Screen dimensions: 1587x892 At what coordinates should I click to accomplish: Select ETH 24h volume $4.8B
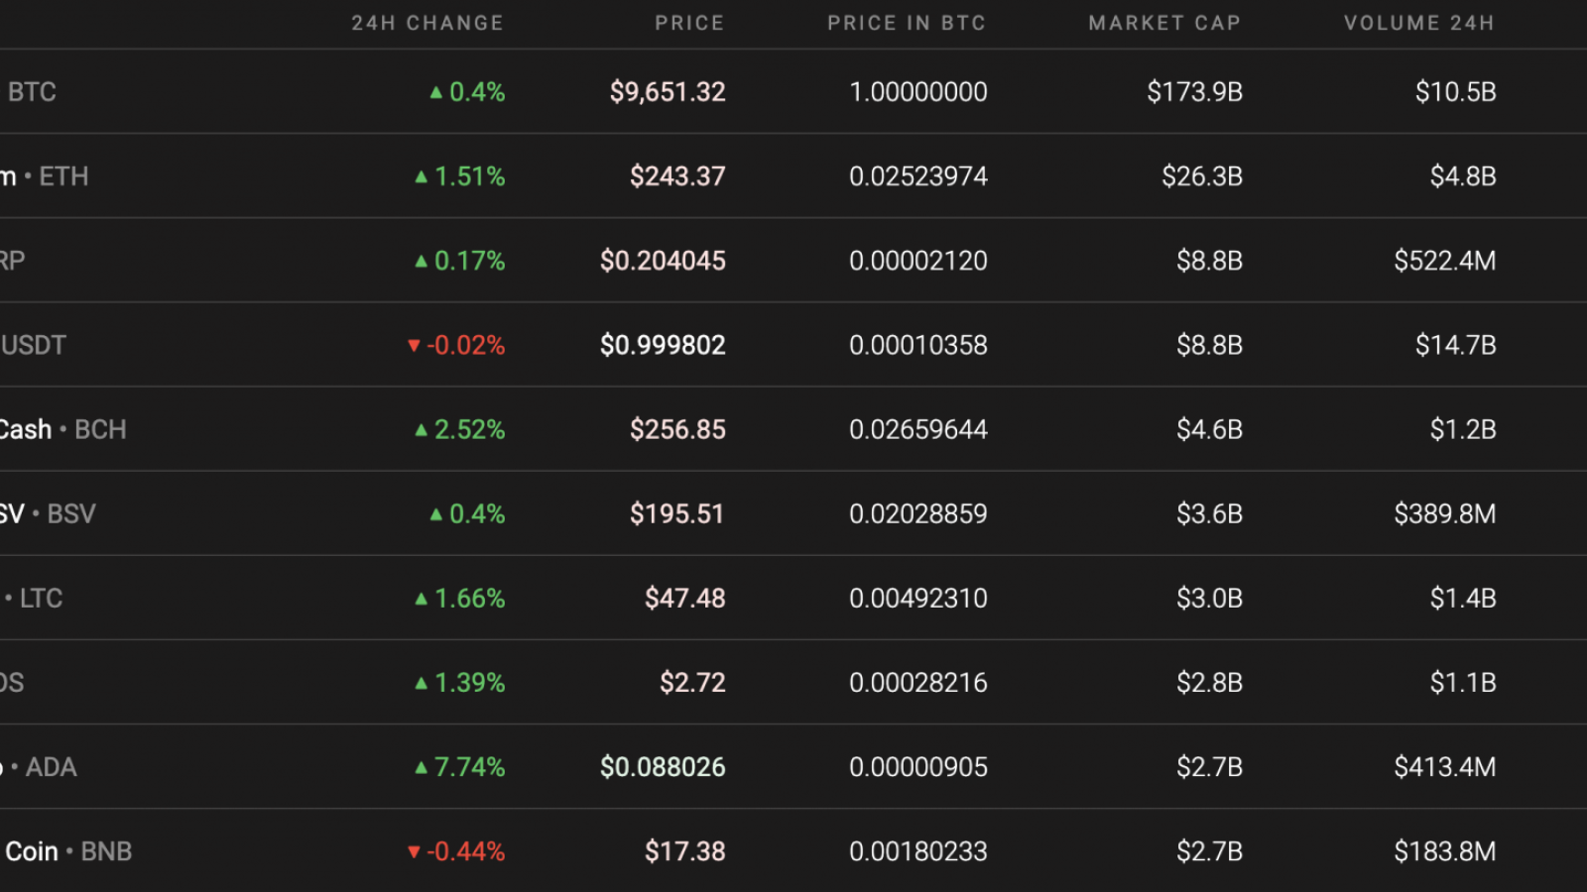click(1463, 176)
